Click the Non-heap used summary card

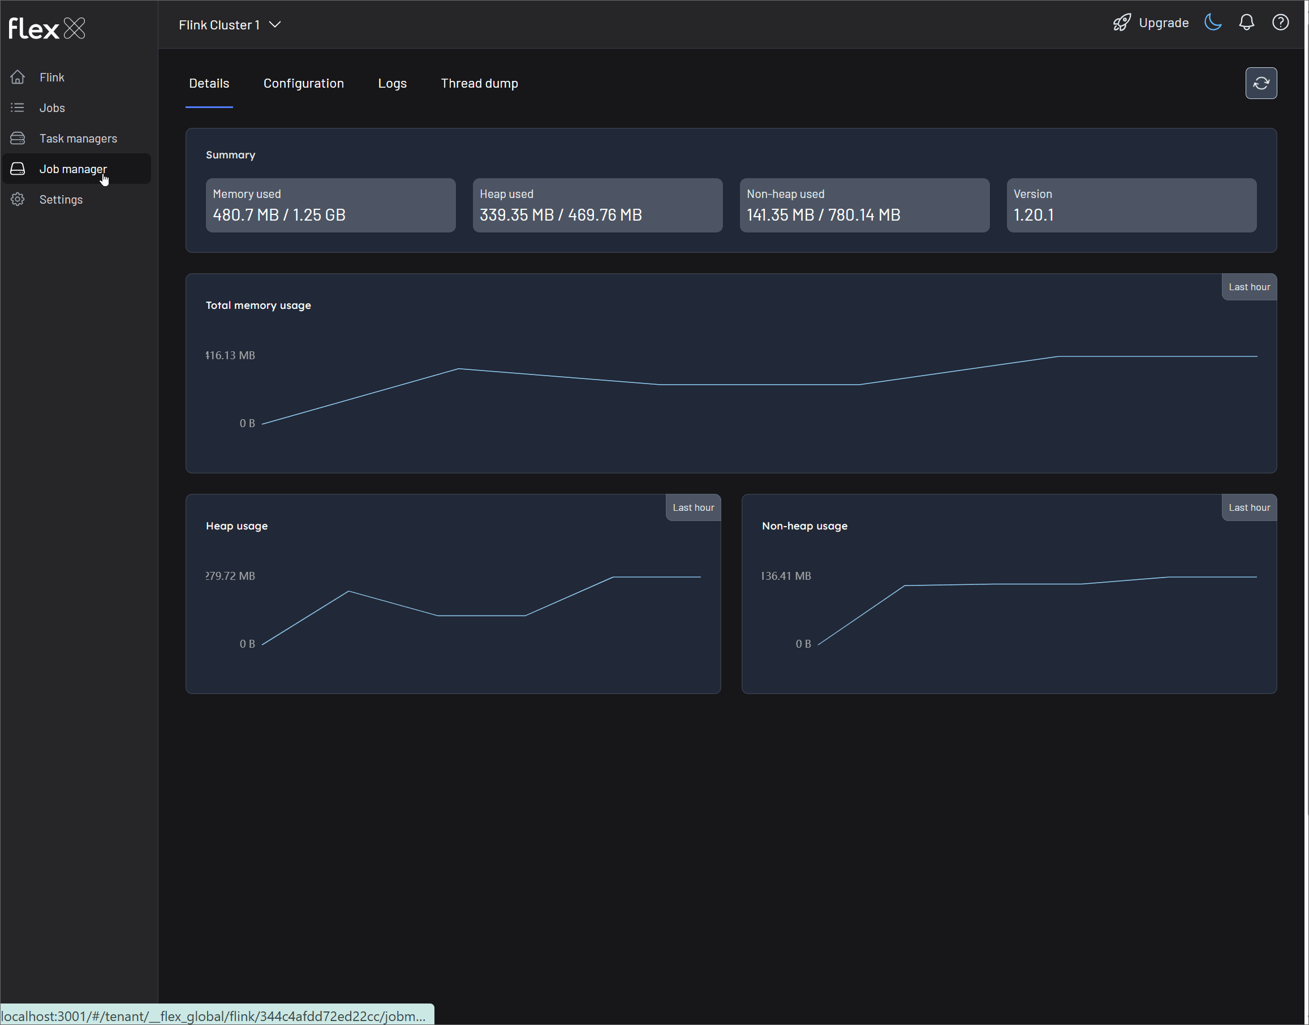pyautogui.click(x=864, y=205)
